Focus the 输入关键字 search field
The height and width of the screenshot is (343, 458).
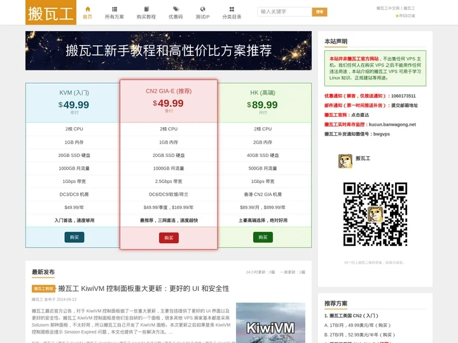coord(284,11)
